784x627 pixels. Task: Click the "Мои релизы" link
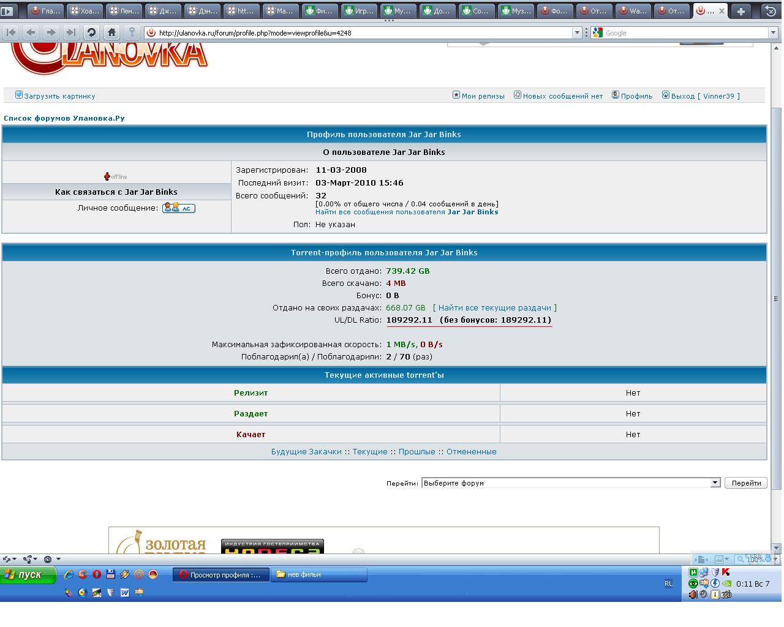(x=483, y=96)
